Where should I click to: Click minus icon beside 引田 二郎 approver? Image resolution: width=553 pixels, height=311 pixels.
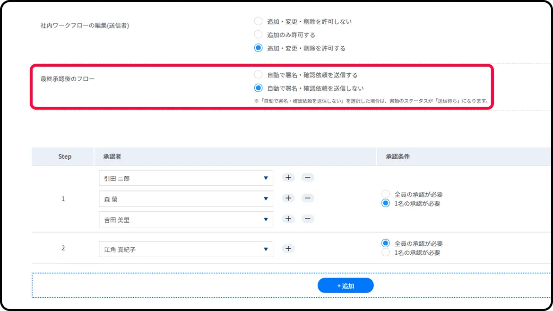click(308, 178)
